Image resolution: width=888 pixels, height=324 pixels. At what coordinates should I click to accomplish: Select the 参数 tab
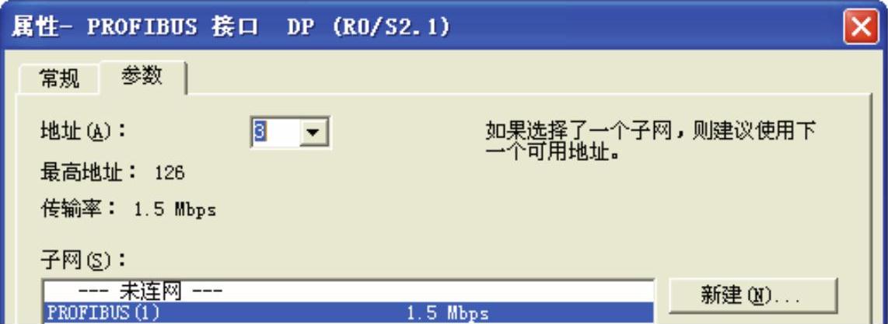[x=142, y=76]
